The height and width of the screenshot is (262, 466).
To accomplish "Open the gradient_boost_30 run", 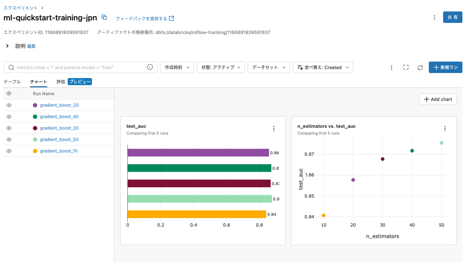I will 59,128.
